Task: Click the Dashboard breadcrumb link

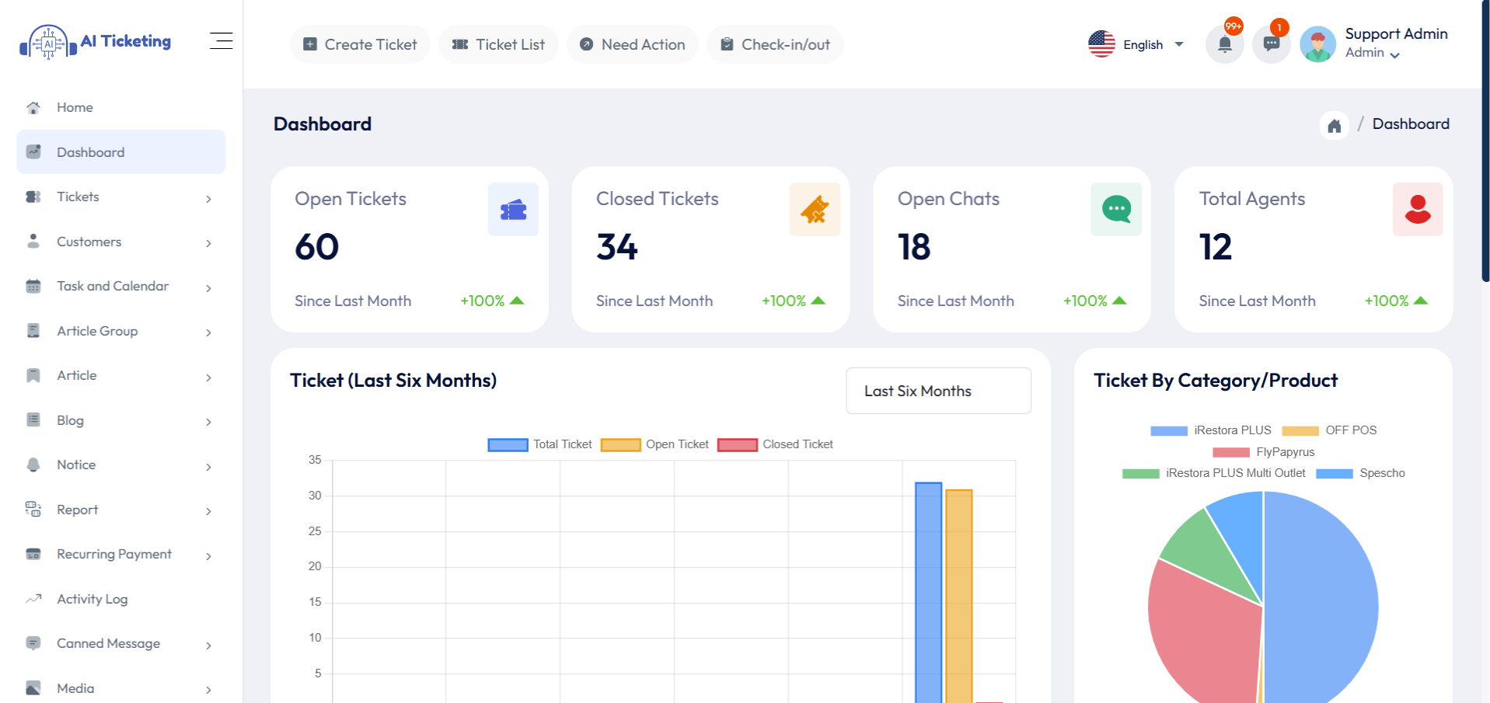Action: coord(1411,124)
